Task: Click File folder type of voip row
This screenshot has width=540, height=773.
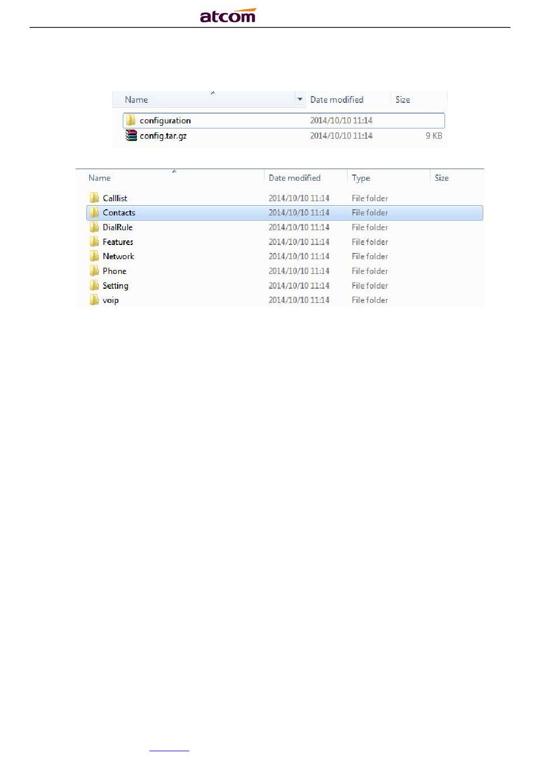Action: [x=369, y=300]
